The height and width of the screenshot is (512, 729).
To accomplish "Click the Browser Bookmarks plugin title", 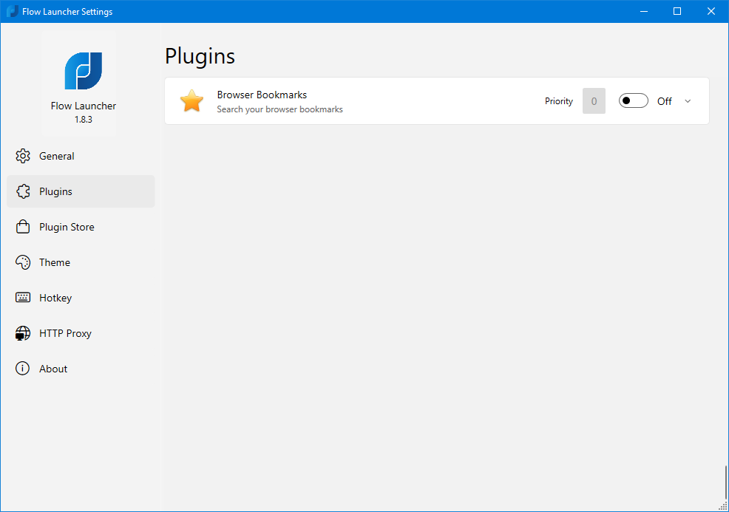I will click(x=262, y=95).
